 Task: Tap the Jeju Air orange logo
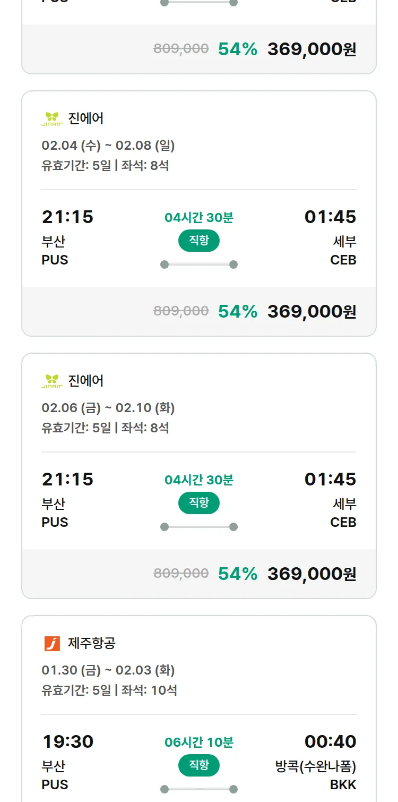click(52, 643)
